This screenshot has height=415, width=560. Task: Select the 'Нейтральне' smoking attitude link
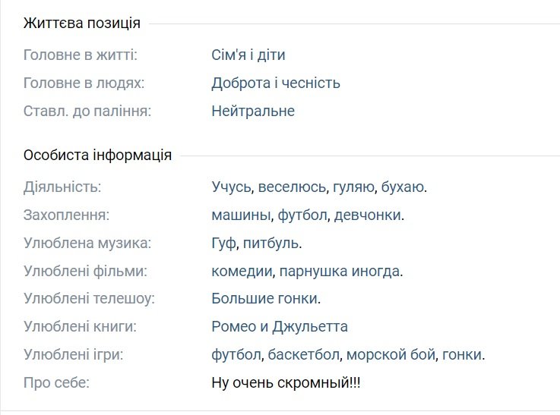point(253,111)
